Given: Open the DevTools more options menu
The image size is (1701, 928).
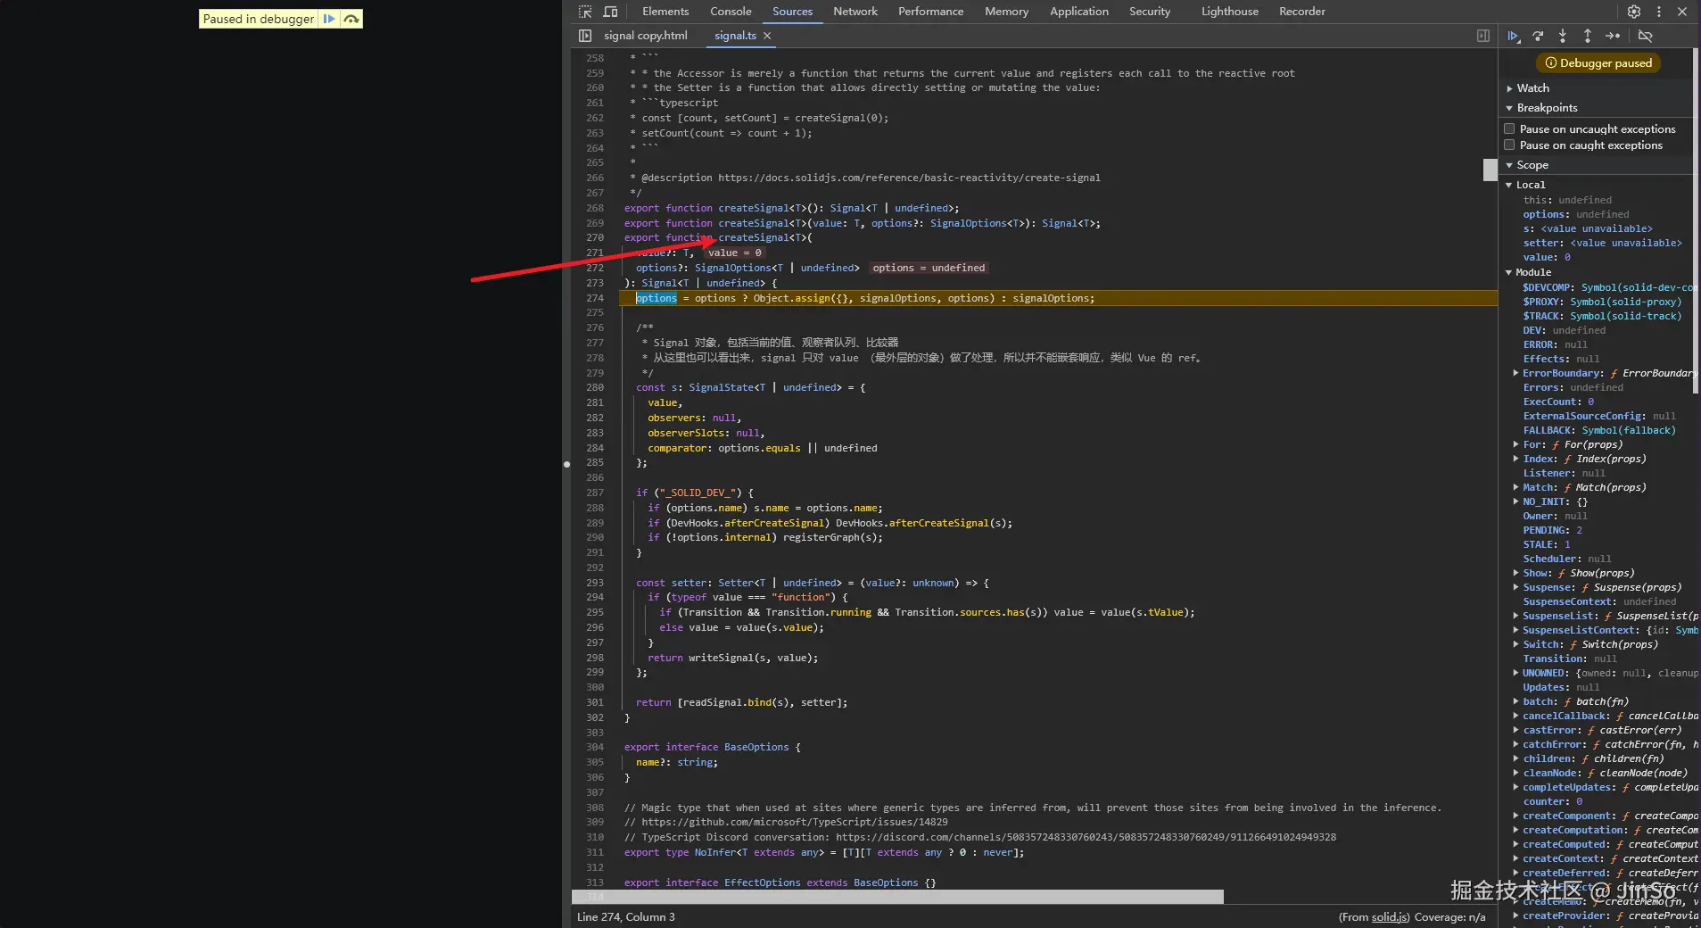Looking at the screenshot, I should pos(1659,12).
